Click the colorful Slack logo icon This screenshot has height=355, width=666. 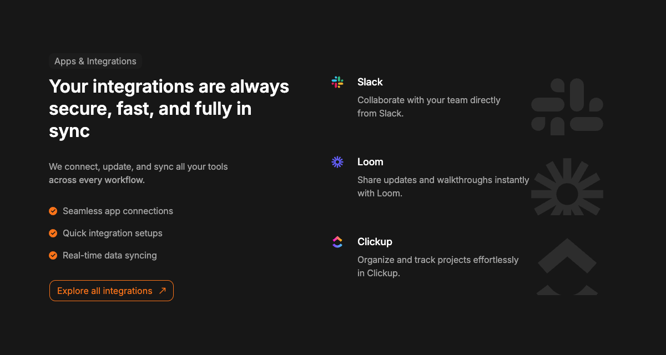pos(337,82)
